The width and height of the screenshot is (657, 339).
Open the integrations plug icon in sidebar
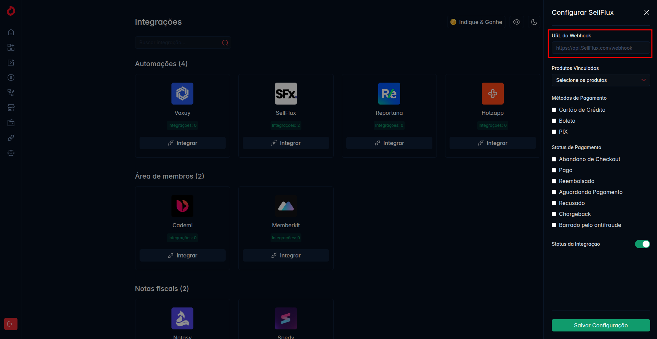coord(11,138)
